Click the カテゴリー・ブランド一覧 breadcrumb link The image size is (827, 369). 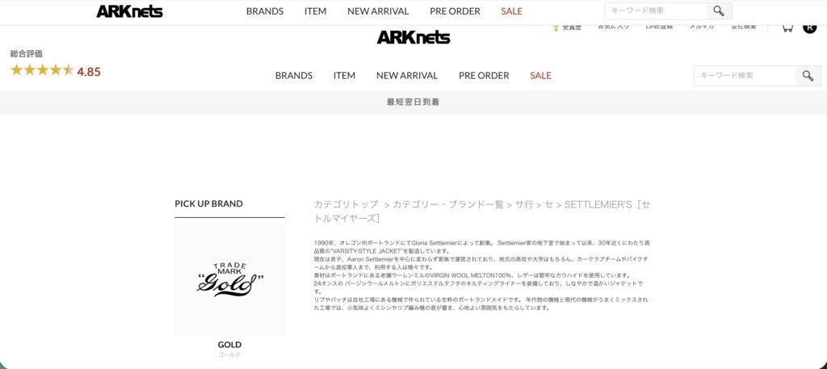click(448, 204)
